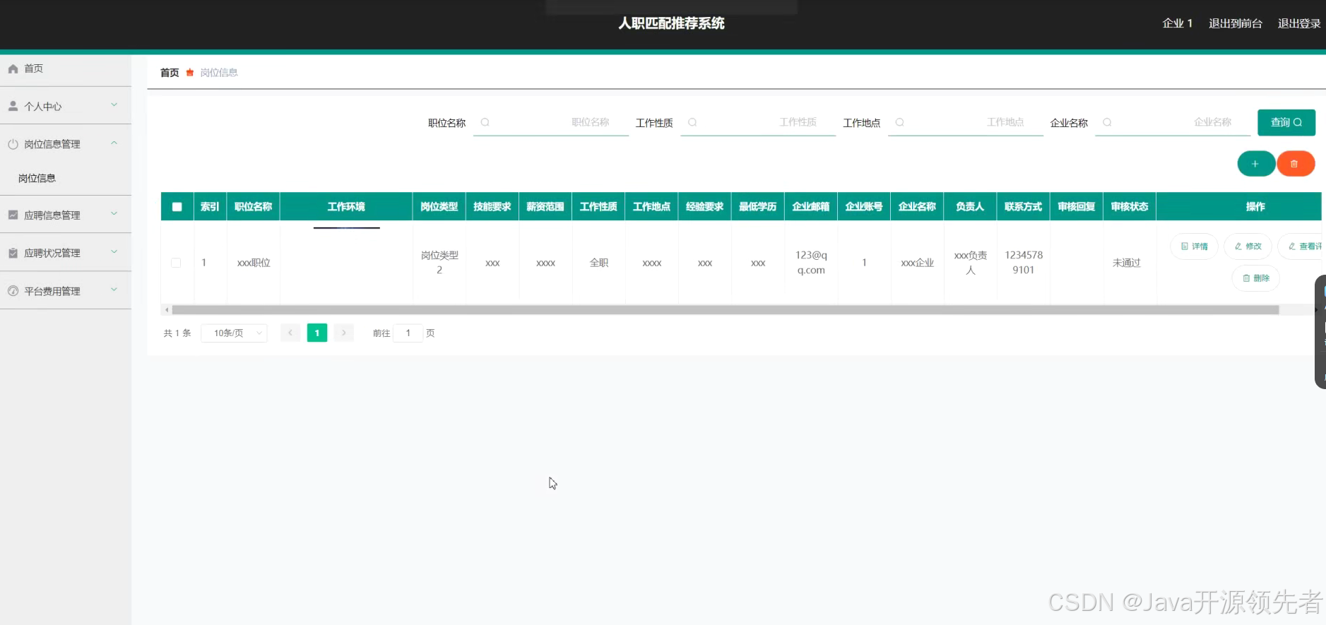The image size is (1326, 625).
Task: Open the 平台费用管理 sidebar menu
Action: pyautogui.click(x=66, y=291)
